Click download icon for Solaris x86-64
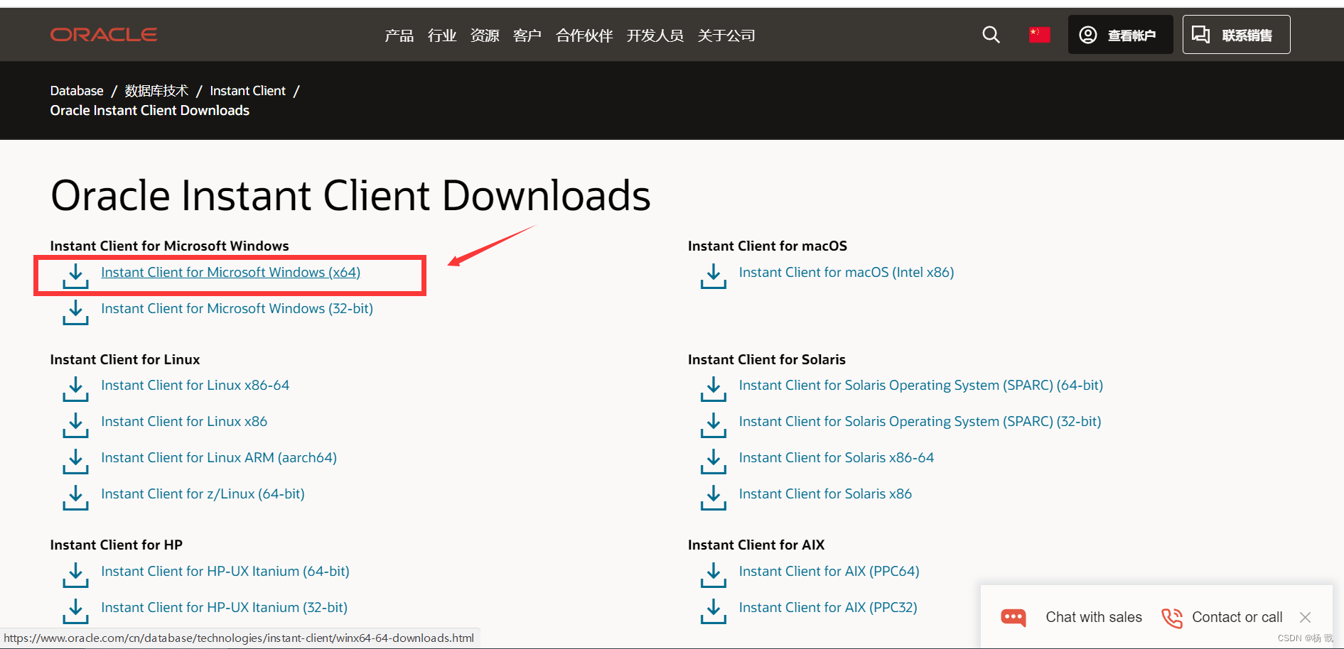 [x=714, y=462]
